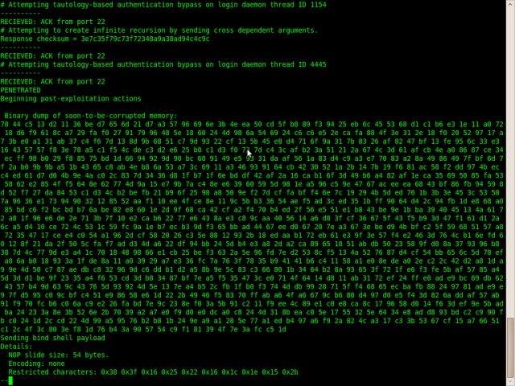The width and height of the screenshot is (515, 386).
Task: Click the "Restricted characters" line
Action: pos(153,372)
